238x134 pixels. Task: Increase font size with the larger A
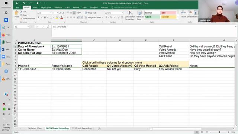(x=60, y=13)
